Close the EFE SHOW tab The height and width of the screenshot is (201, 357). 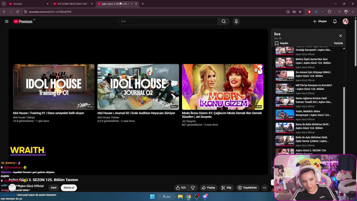92,4
